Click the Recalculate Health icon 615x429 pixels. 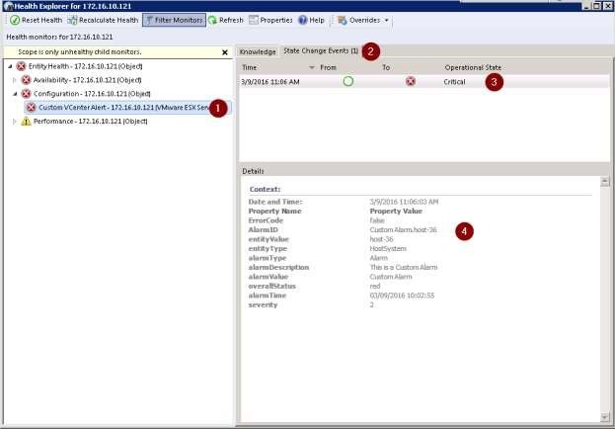point(73,20)
